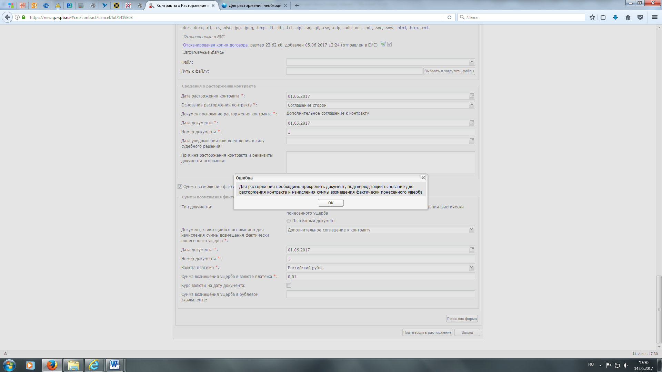Click Сумма возмещения ущерба в валюте платежа field
Screen dimensions: 662x372
click(381, 277)
